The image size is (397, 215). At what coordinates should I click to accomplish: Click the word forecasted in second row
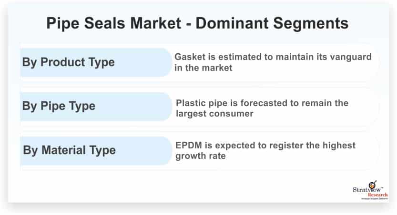pyautogui.click(x=264, y=103)
